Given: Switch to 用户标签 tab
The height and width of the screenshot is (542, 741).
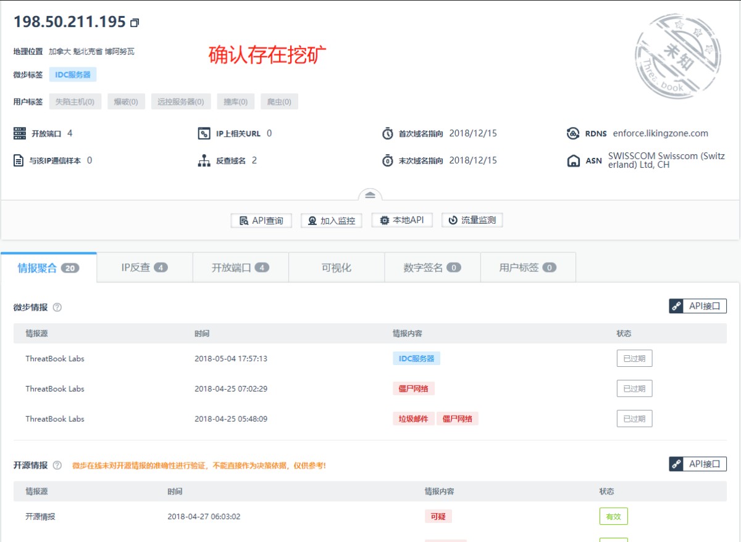Looking at the screenshot, I should click(528, 268).
